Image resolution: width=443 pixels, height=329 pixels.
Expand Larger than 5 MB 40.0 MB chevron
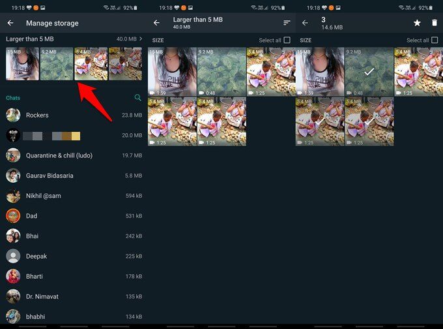[141, 39]
